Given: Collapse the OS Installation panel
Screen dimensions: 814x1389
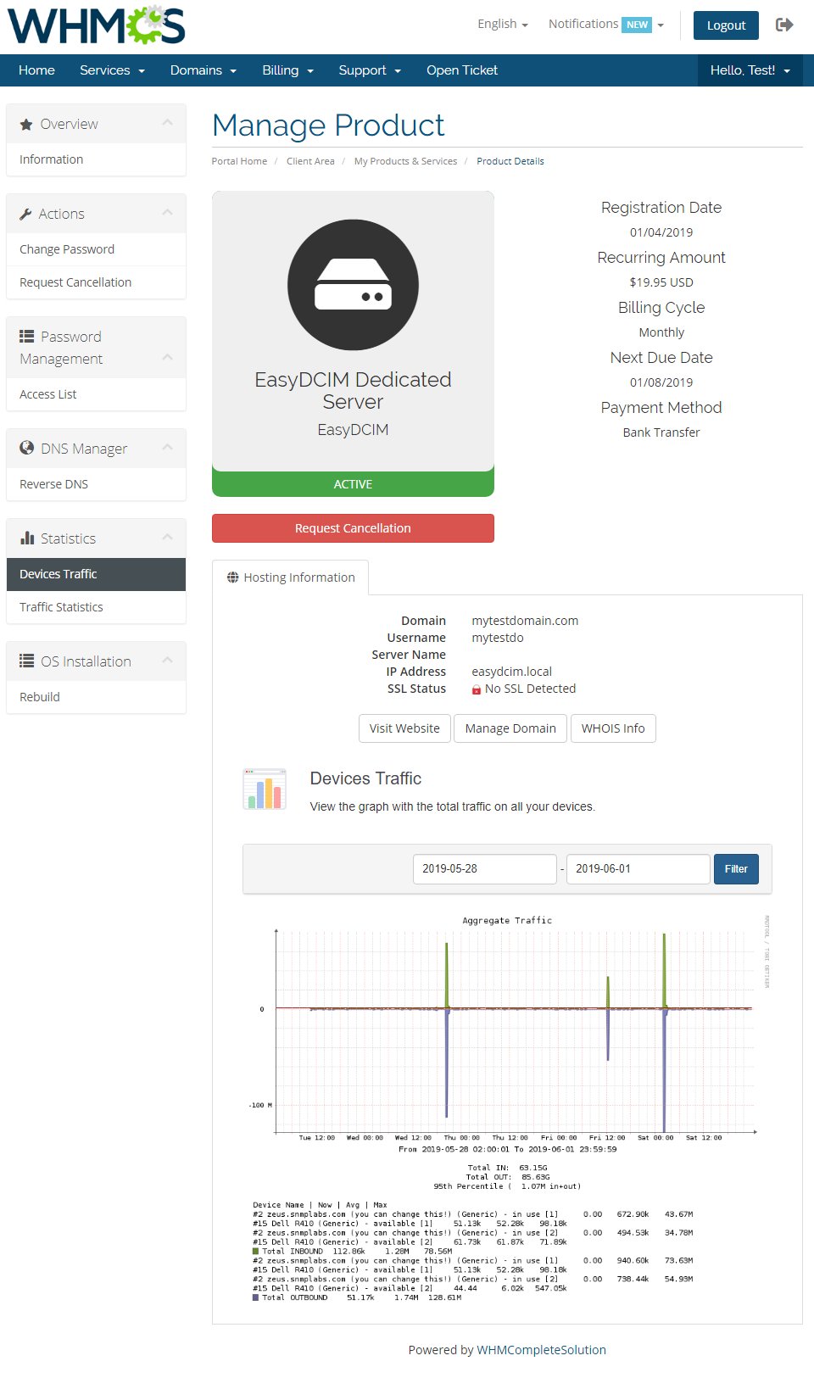Looking at the screenshot, I should pos(168,661).
